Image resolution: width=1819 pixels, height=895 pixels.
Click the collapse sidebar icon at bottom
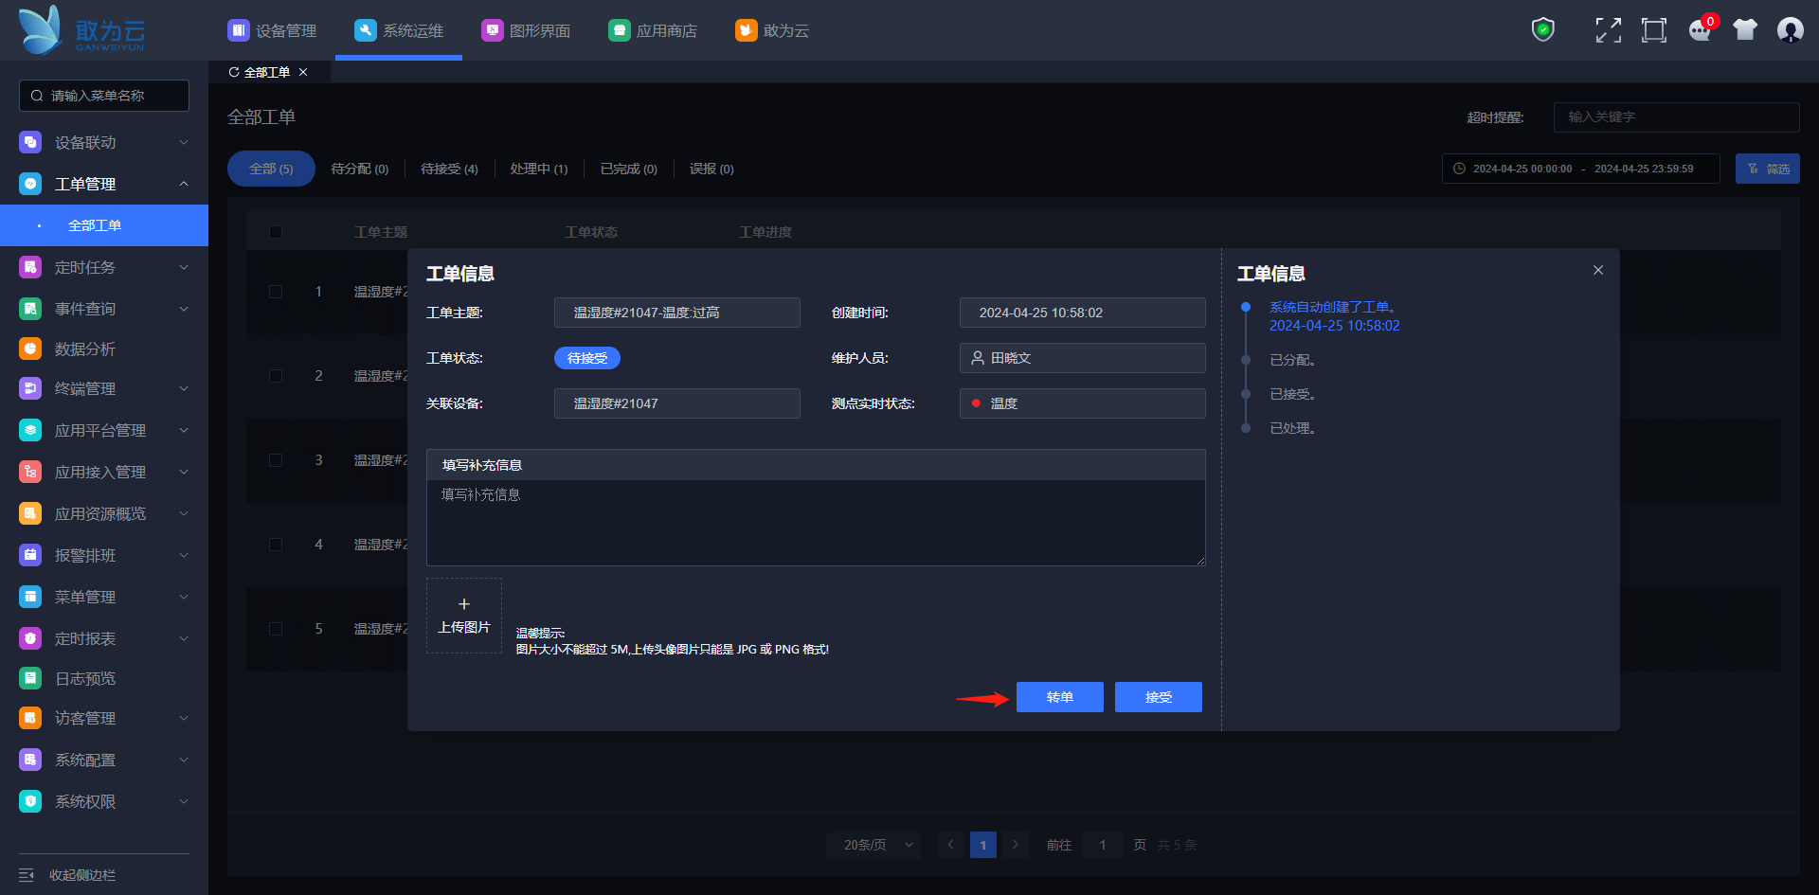pos(27,875)
